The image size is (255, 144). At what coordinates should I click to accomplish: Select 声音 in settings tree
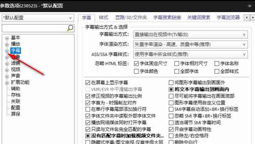(x=16, y=76)
